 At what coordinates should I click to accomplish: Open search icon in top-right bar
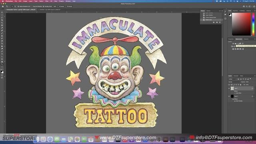[247, 6]
